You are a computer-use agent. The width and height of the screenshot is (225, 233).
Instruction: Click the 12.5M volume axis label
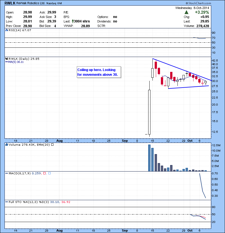point(216,145)
